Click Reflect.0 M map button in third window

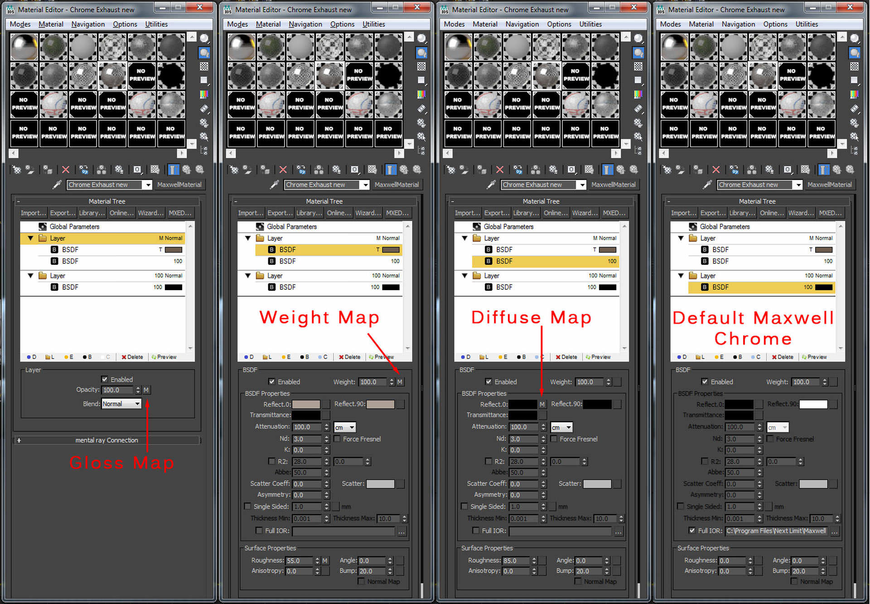coord(542,404)
